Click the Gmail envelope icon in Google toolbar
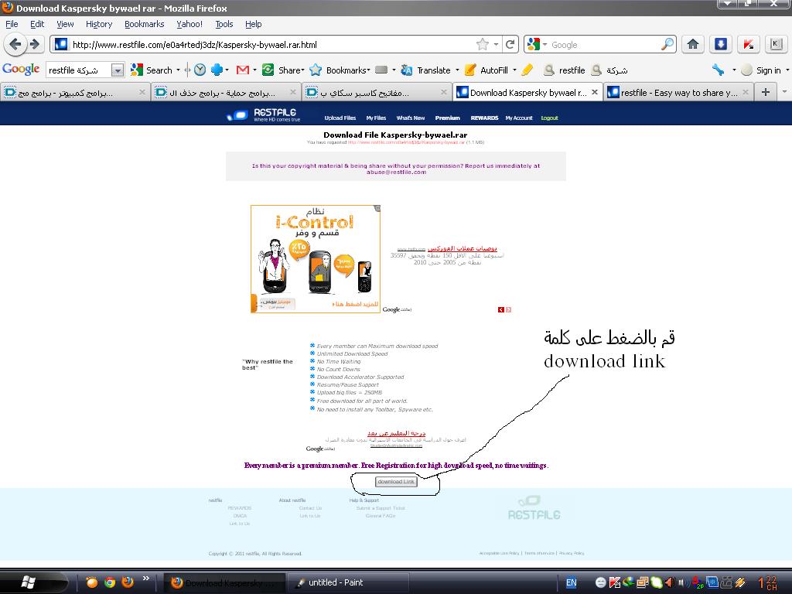The height and width of the screenshot is (594, 792). pyautogui.click(x=242, y=70)
